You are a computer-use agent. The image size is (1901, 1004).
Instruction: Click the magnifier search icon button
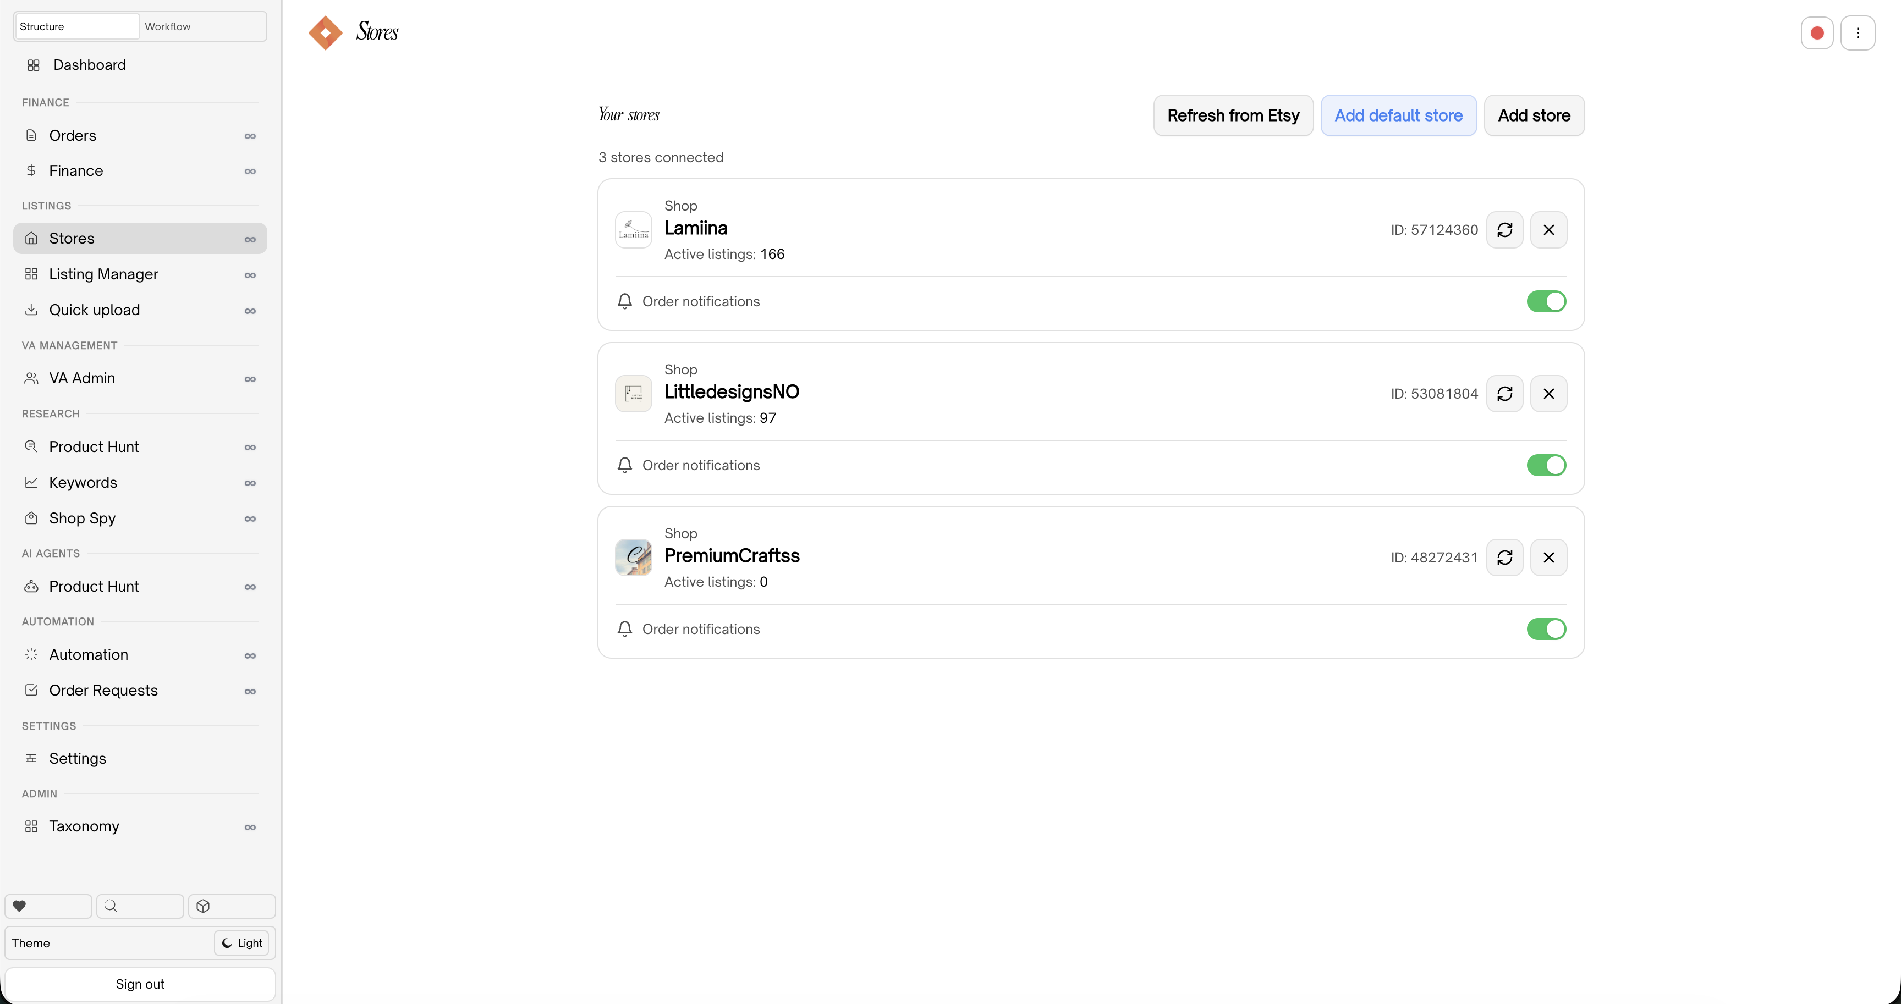click(140, 906)
